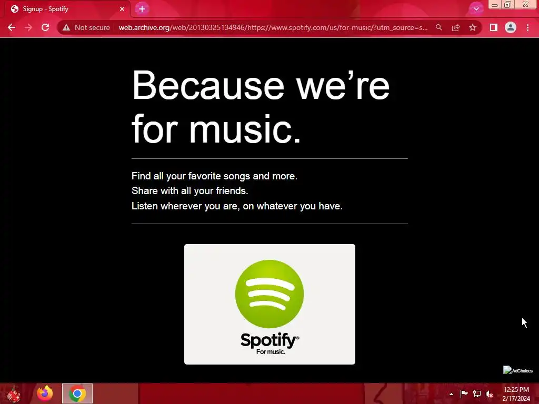The width and height of the screenshot is (539, 404).
Task: Open the browser side panel
Action: [x=494, y=27]
